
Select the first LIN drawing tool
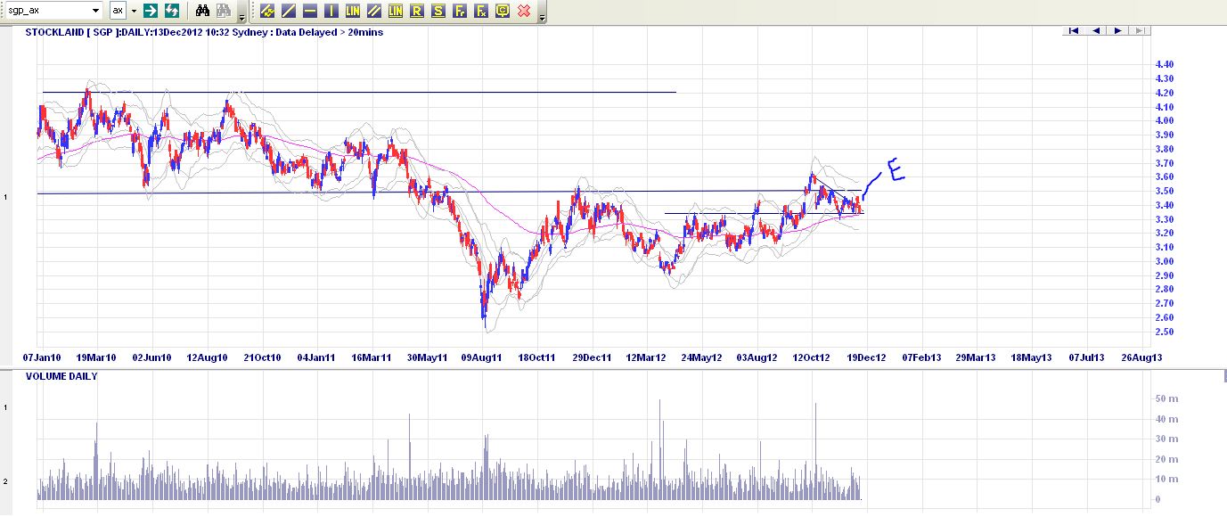(x=353, y=11)
